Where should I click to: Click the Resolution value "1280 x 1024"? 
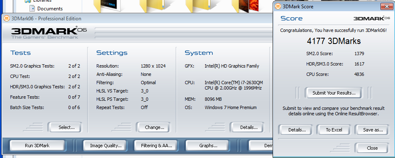tap(153, 66)
